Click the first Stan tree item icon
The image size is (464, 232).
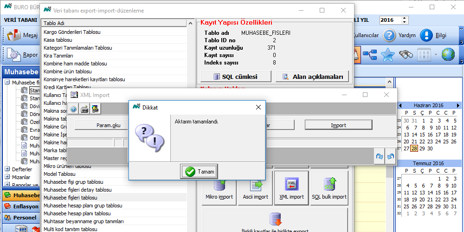point(24,90)
